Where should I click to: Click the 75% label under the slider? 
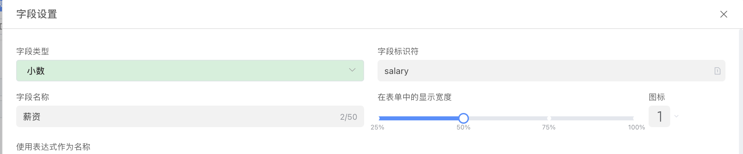[x=548, y=127]
